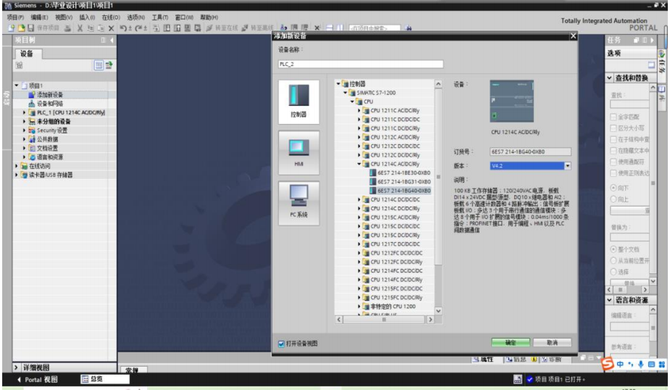Collapse the 查找和替换 section
Image resolution: width=670 pixels, height=390 pixels.
tap(610, 78)
